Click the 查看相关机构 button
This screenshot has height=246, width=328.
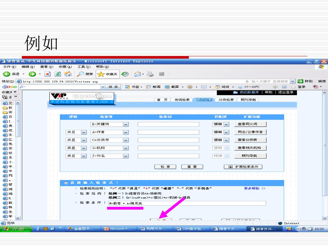click(250, 148)
